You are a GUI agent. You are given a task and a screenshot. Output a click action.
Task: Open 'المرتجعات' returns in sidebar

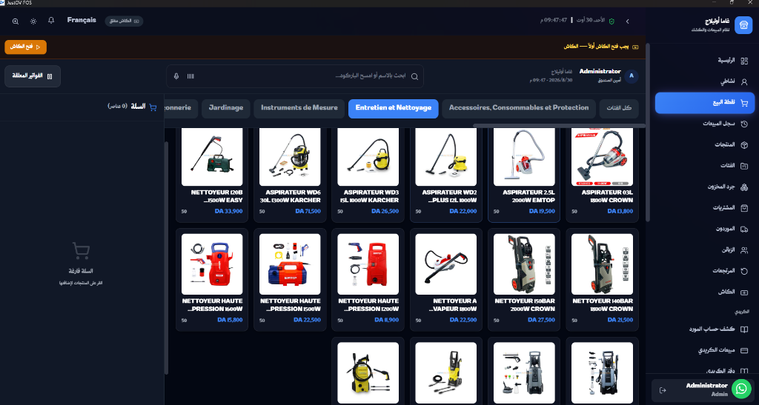[x=705, y=271]
